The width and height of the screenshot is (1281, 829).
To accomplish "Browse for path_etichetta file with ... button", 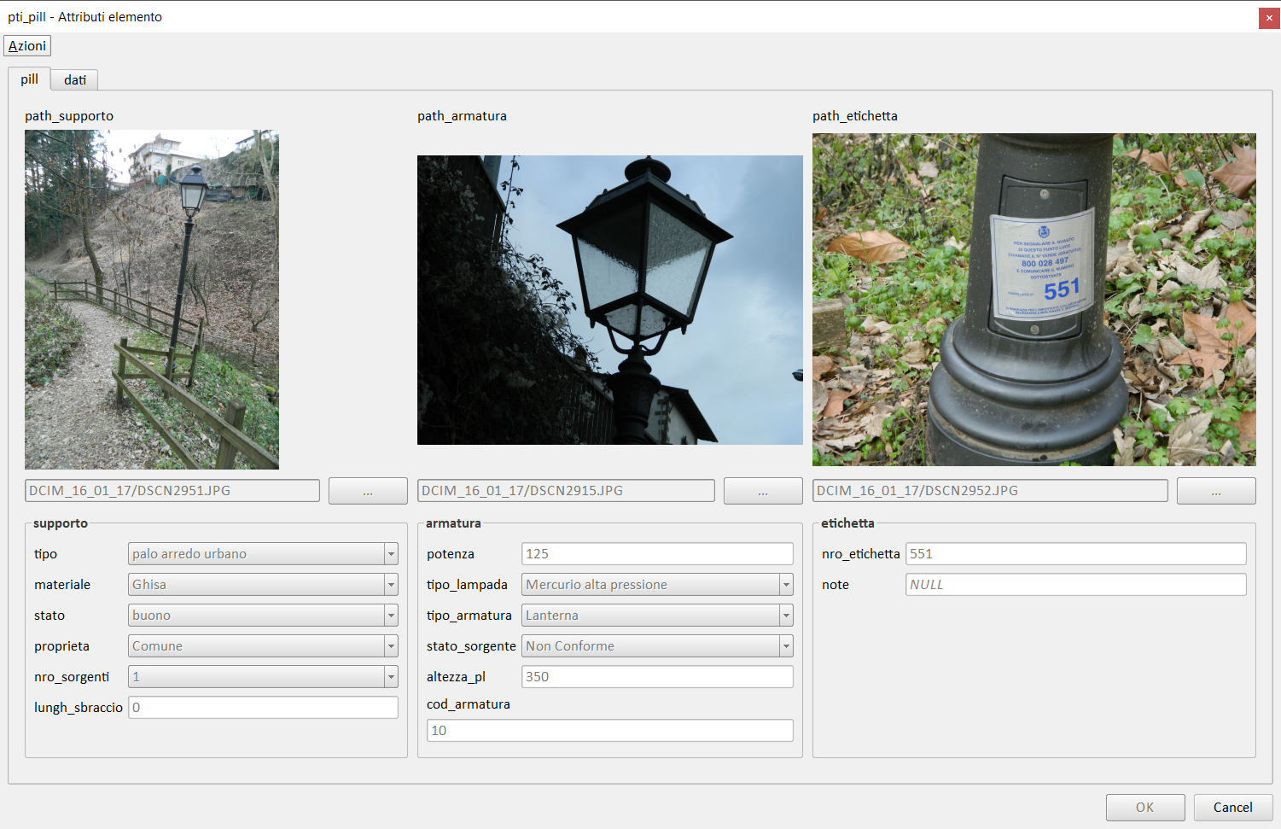I will pos(1215,491).
